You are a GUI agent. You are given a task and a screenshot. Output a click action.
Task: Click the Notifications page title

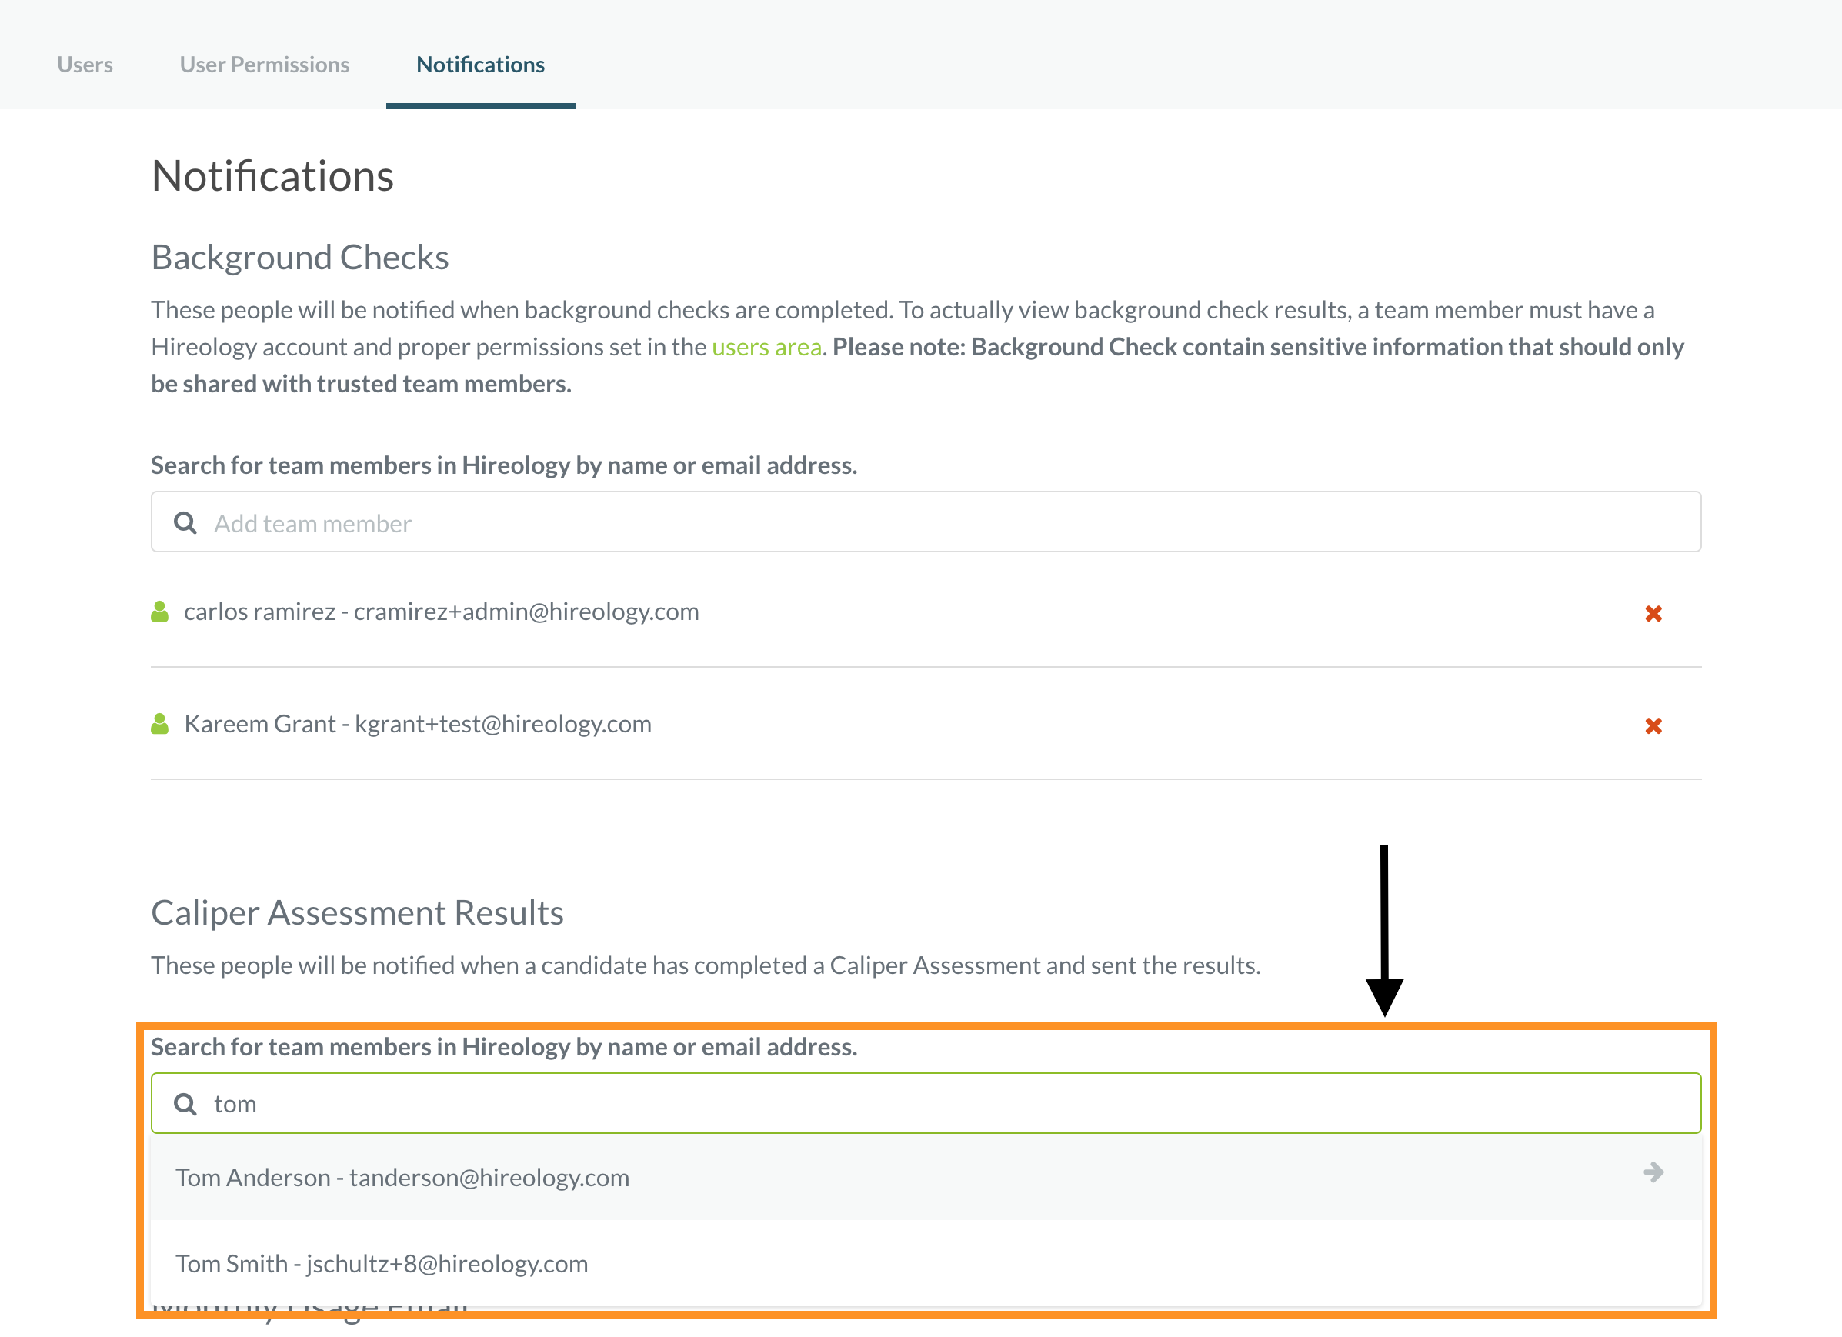coord(273,177)
